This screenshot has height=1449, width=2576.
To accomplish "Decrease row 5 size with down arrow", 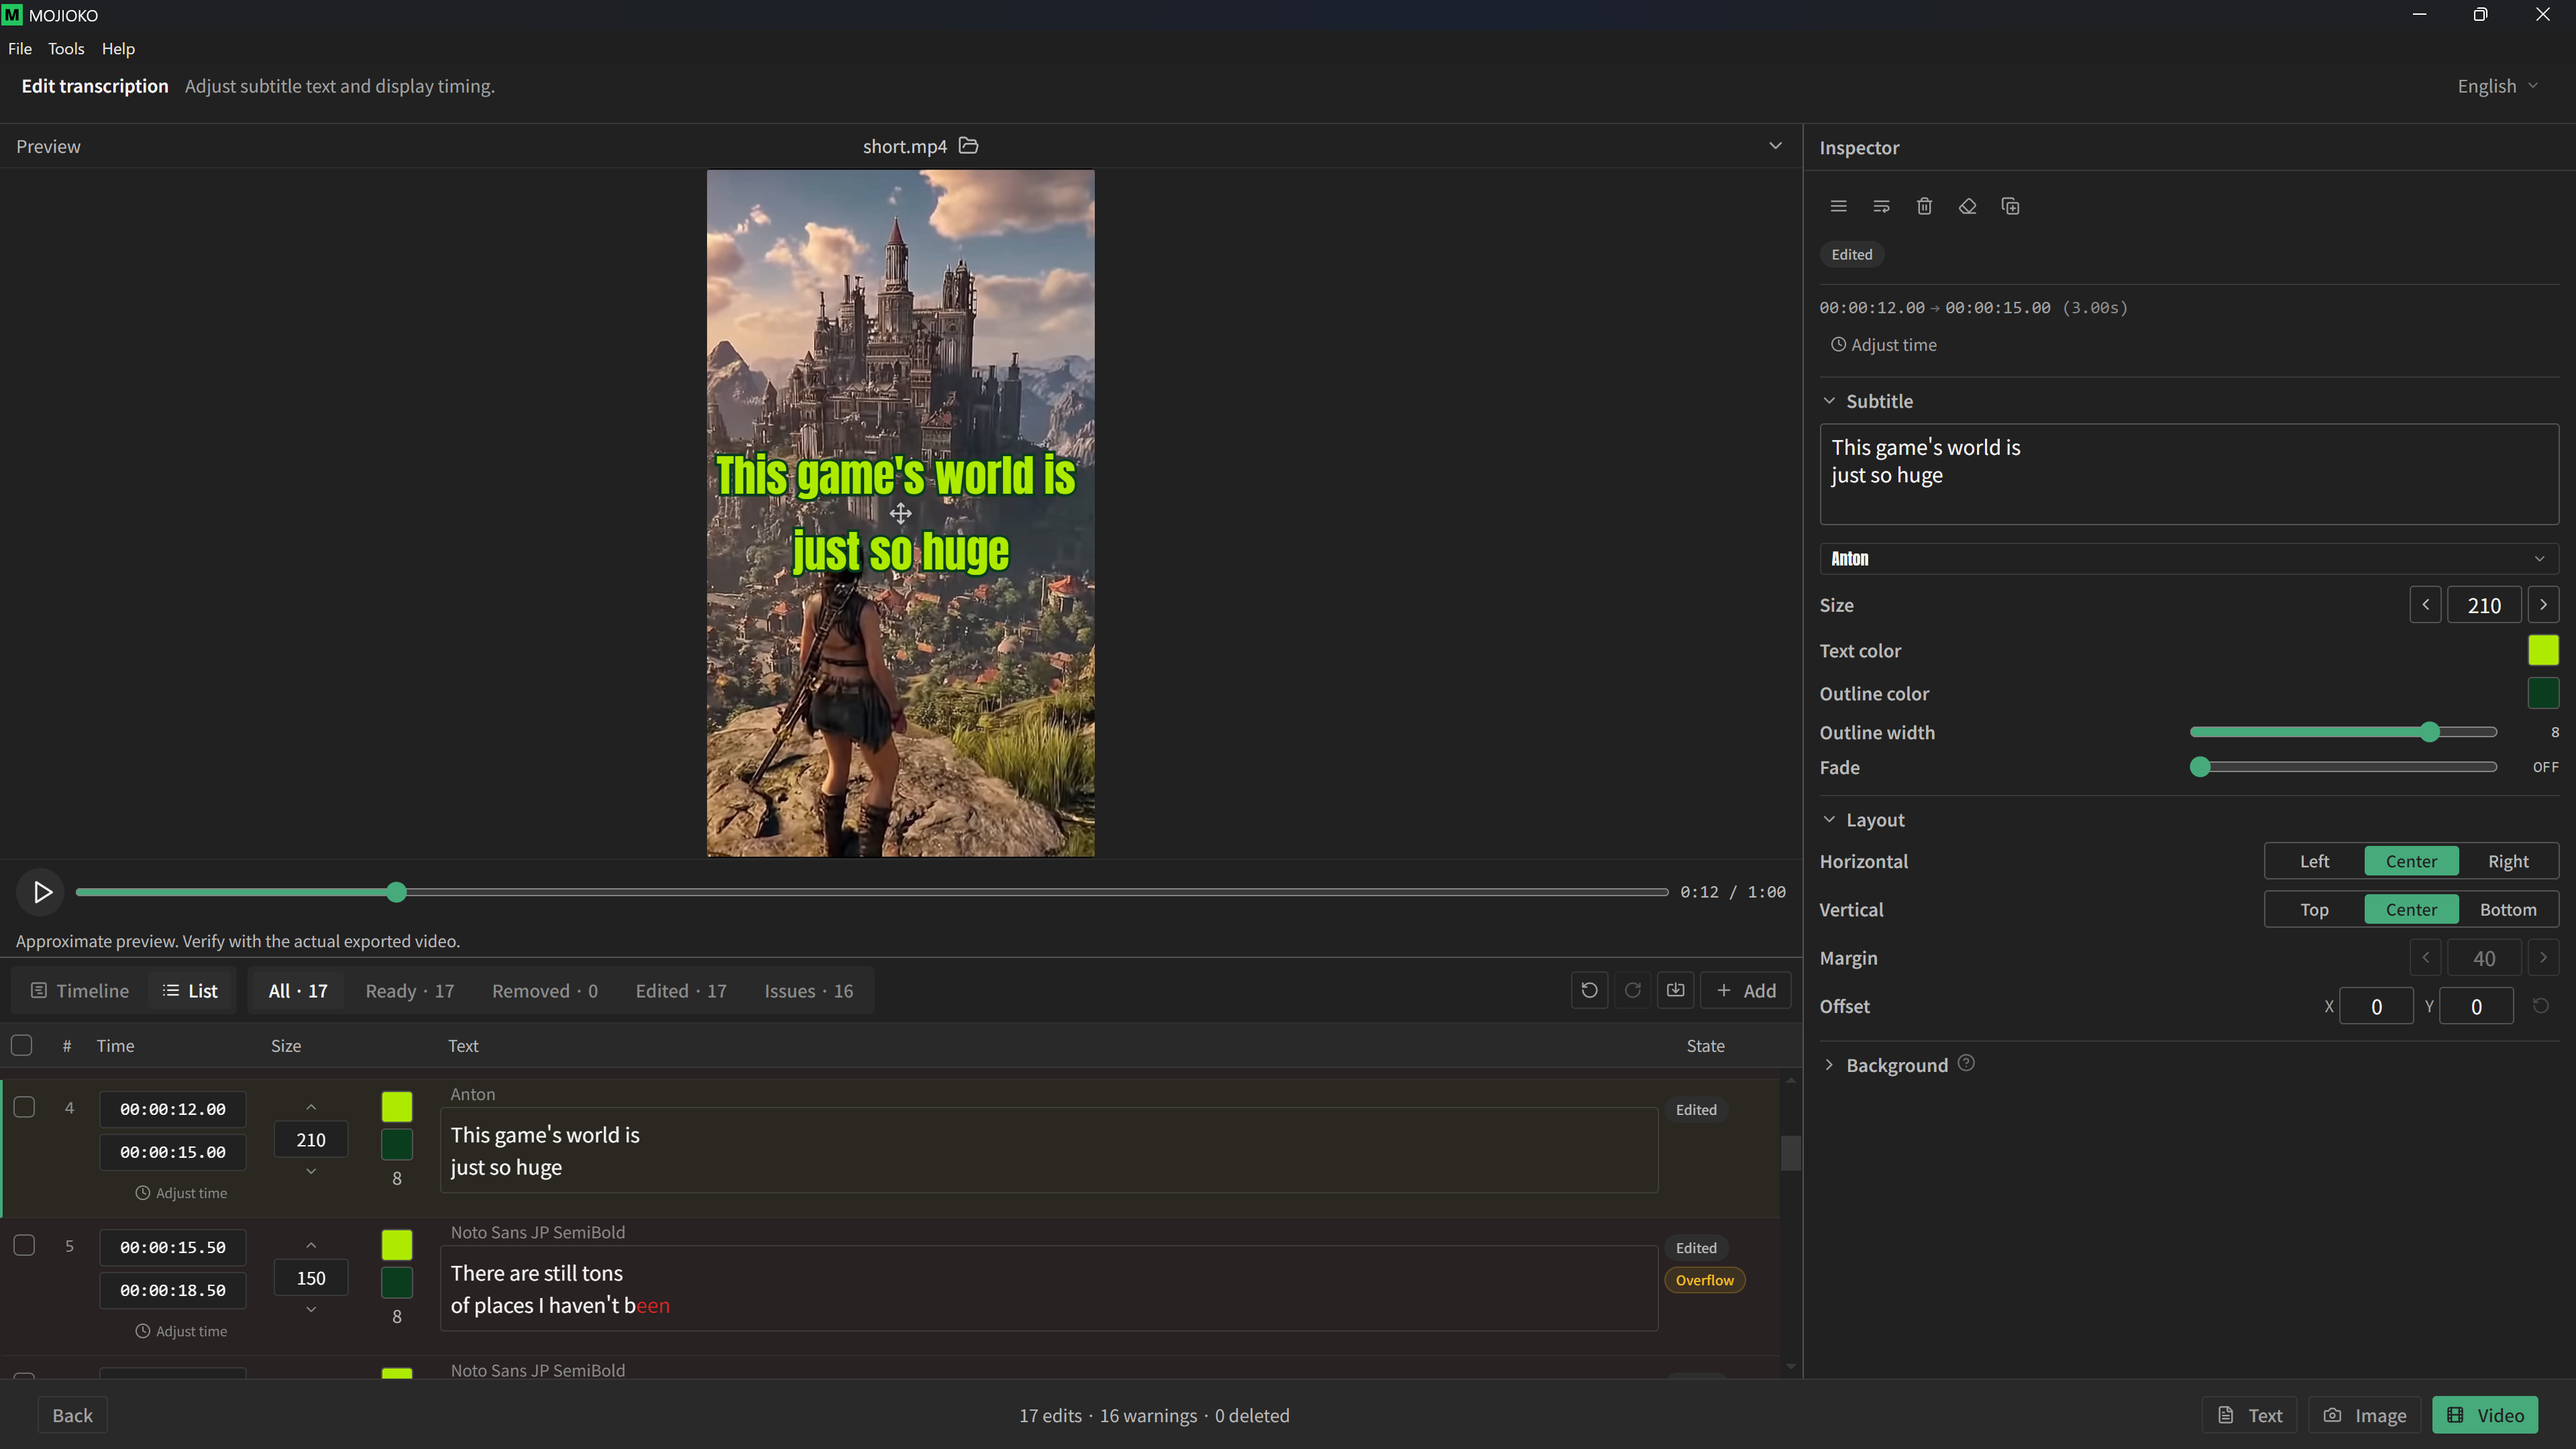I will coord(311,1309).
